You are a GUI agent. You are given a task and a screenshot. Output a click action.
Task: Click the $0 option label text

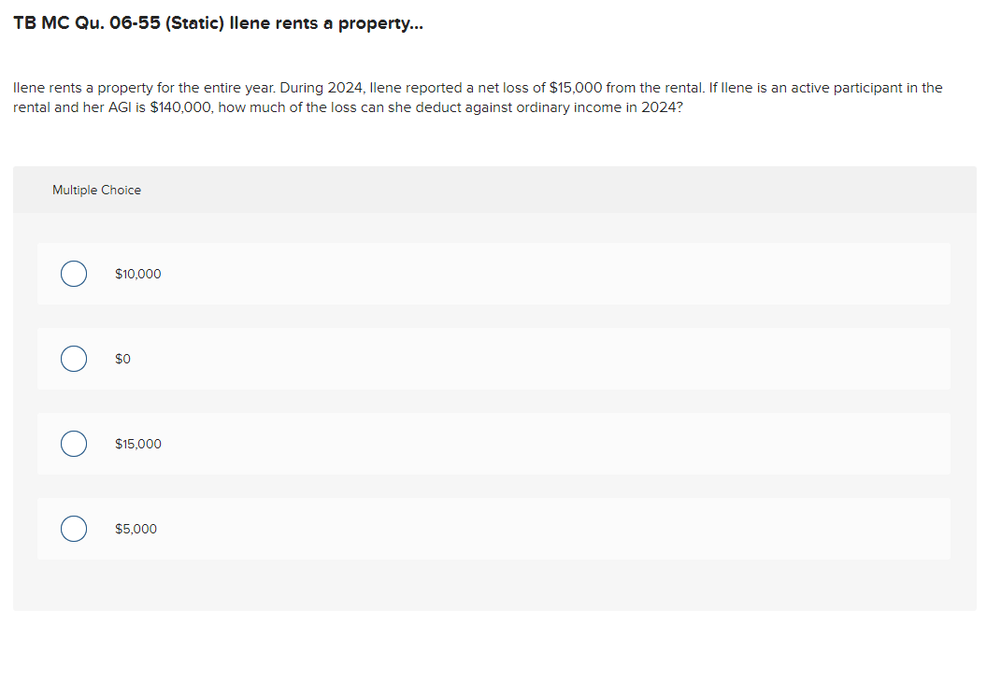122,359
